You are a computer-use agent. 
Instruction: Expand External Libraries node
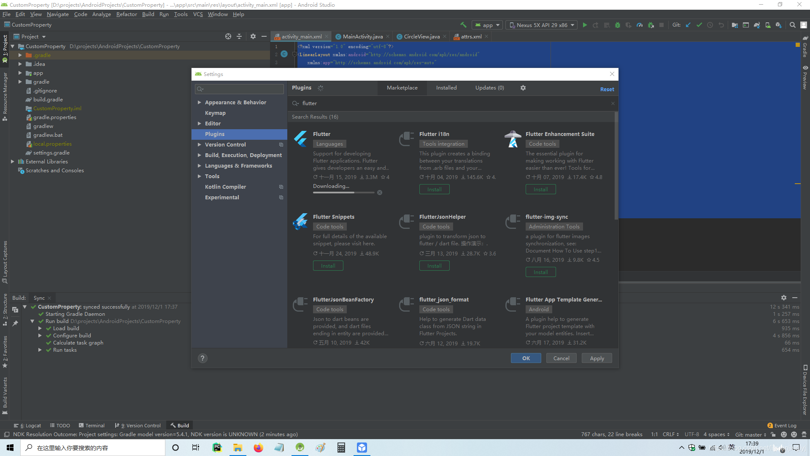tap(12, 161)
